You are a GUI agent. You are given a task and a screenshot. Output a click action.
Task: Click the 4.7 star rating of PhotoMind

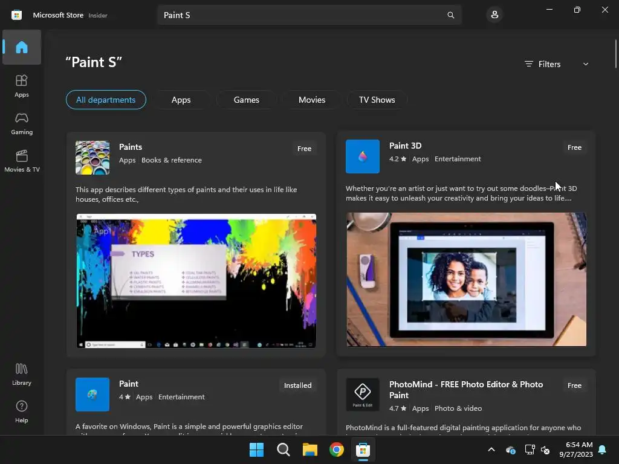[x=398, y=408]
